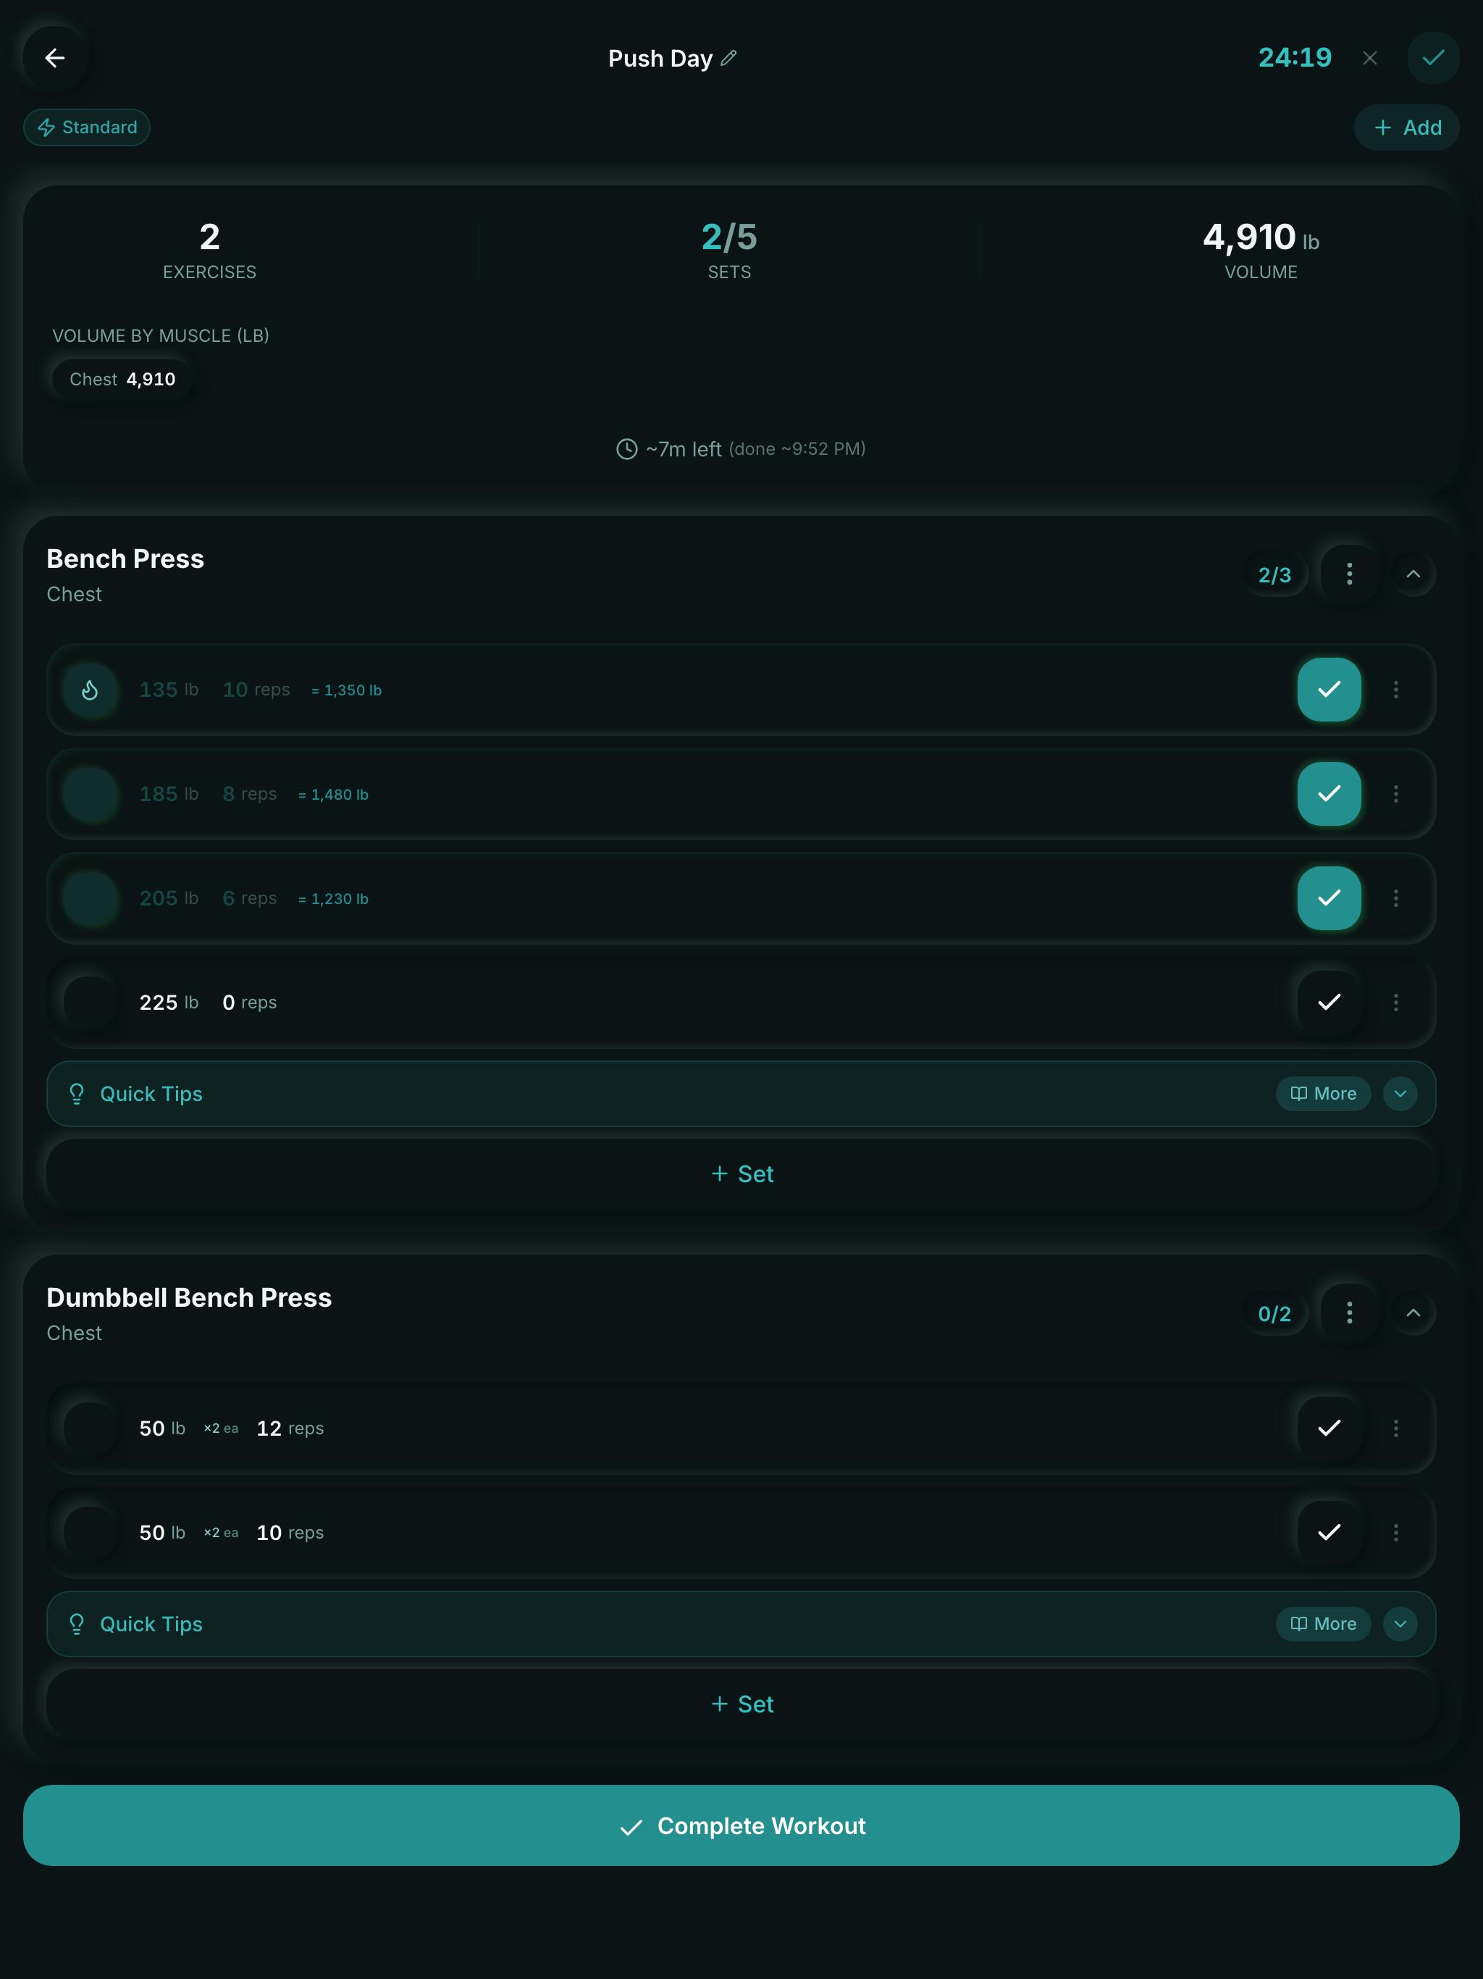Mark the 50 lb 10 reps set complete
1483x1979 pixels.
[x=1329, y=1533]
